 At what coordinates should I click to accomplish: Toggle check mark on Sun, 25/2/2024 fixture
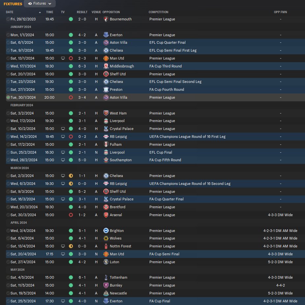tap(8, 153)
